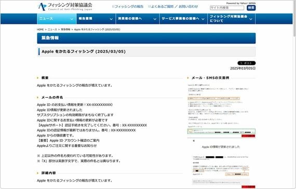Open the フィッシング対策協議会について menu
Viewport: 296px width, 189px height.
tap(232, 19)
